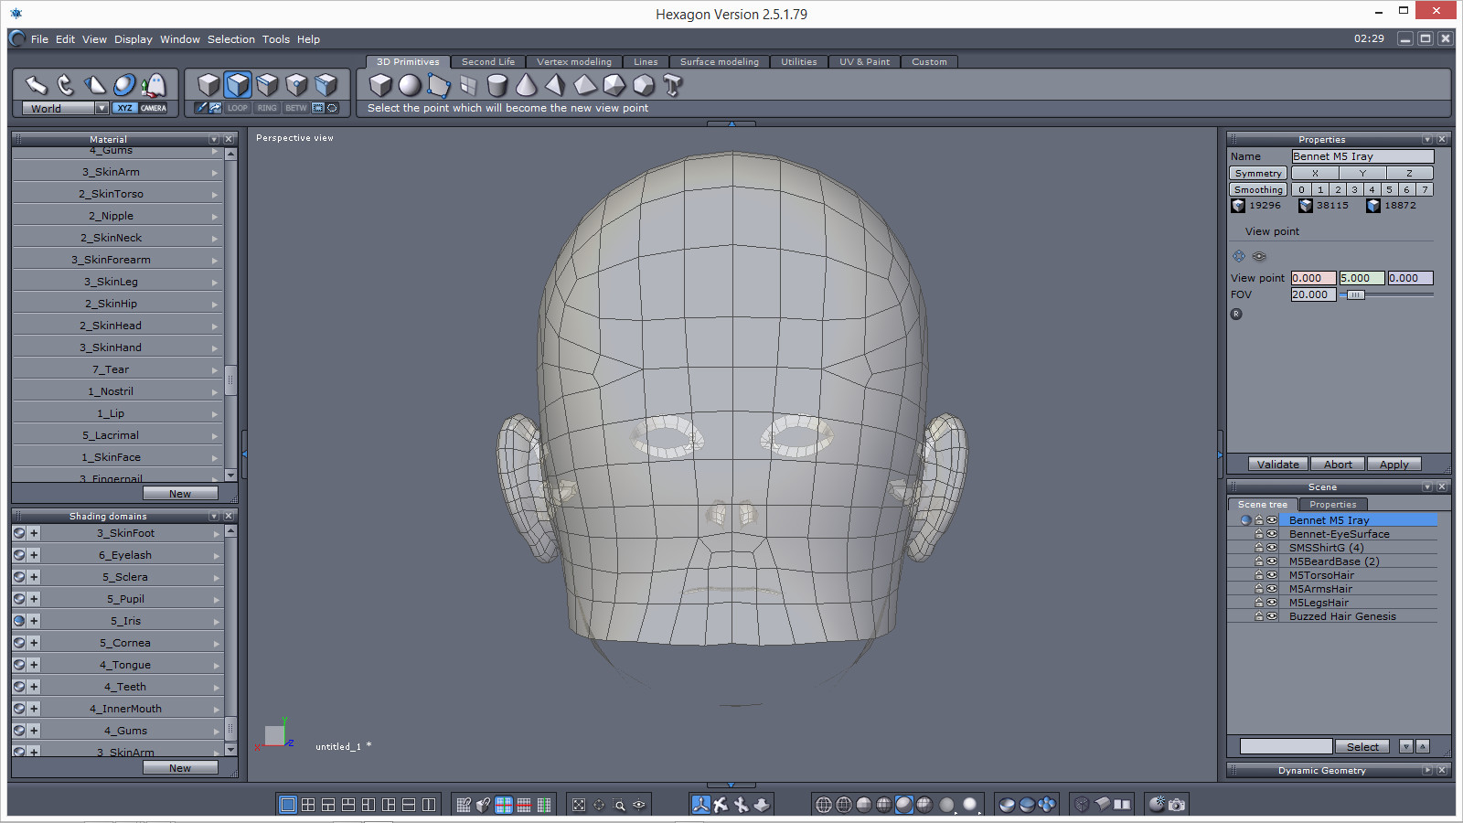Click the Smoothing button
This screenshot has height=823, width=1463.
[x=1258, y=190]
